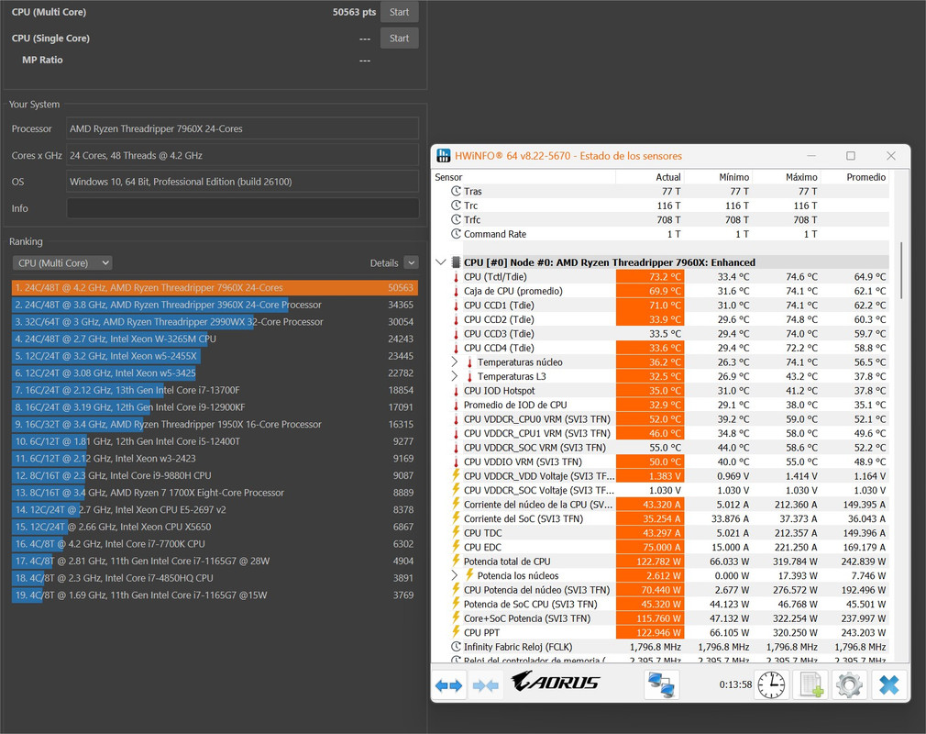
Task: Select the Intel Core i7-4850HQ ranking row
Action: (x=215, y=578)
